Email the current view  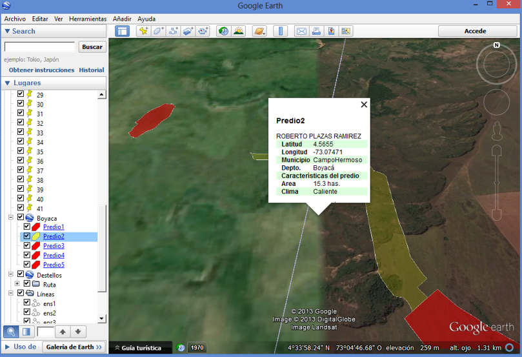point(301,31)
